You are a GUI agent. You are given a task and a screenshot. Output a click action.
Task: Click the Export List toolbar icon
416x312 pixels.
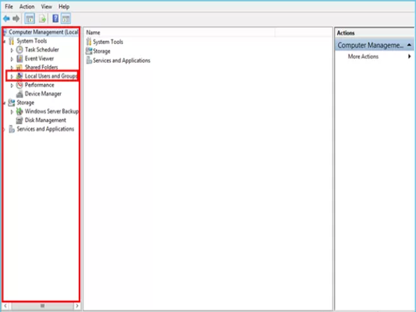(42, 19)
